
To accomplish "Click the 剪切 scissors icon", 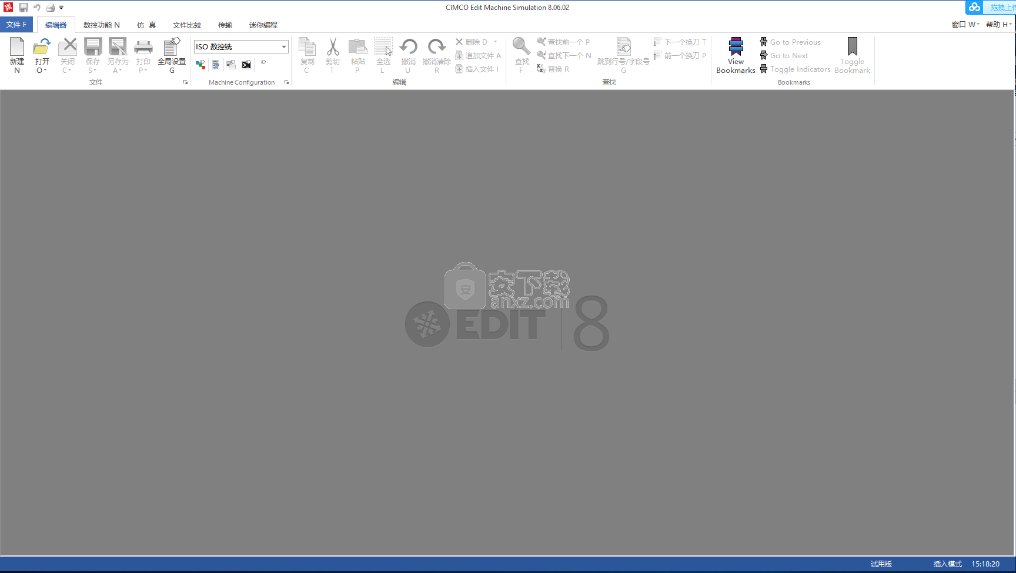I will pos(333,47).
